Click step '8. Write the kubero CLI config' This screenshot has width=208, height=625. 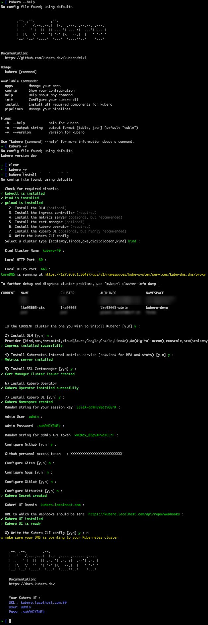pyautogui.click(x=39, y=236)
